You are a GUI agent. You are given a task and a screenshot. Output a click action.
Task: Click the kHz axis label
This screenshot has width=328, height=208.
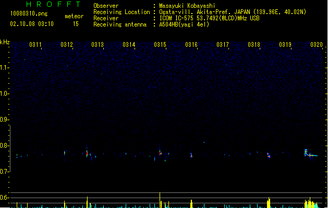5,42
